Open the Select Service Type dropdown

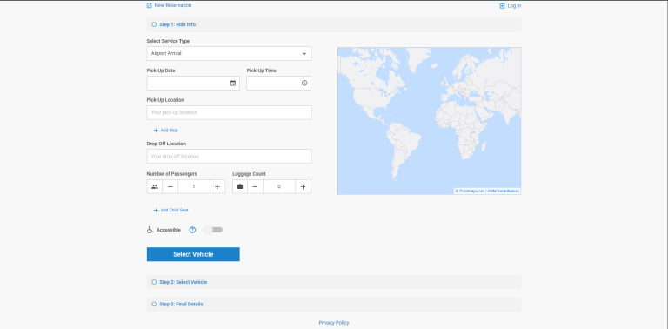(230, 54)
